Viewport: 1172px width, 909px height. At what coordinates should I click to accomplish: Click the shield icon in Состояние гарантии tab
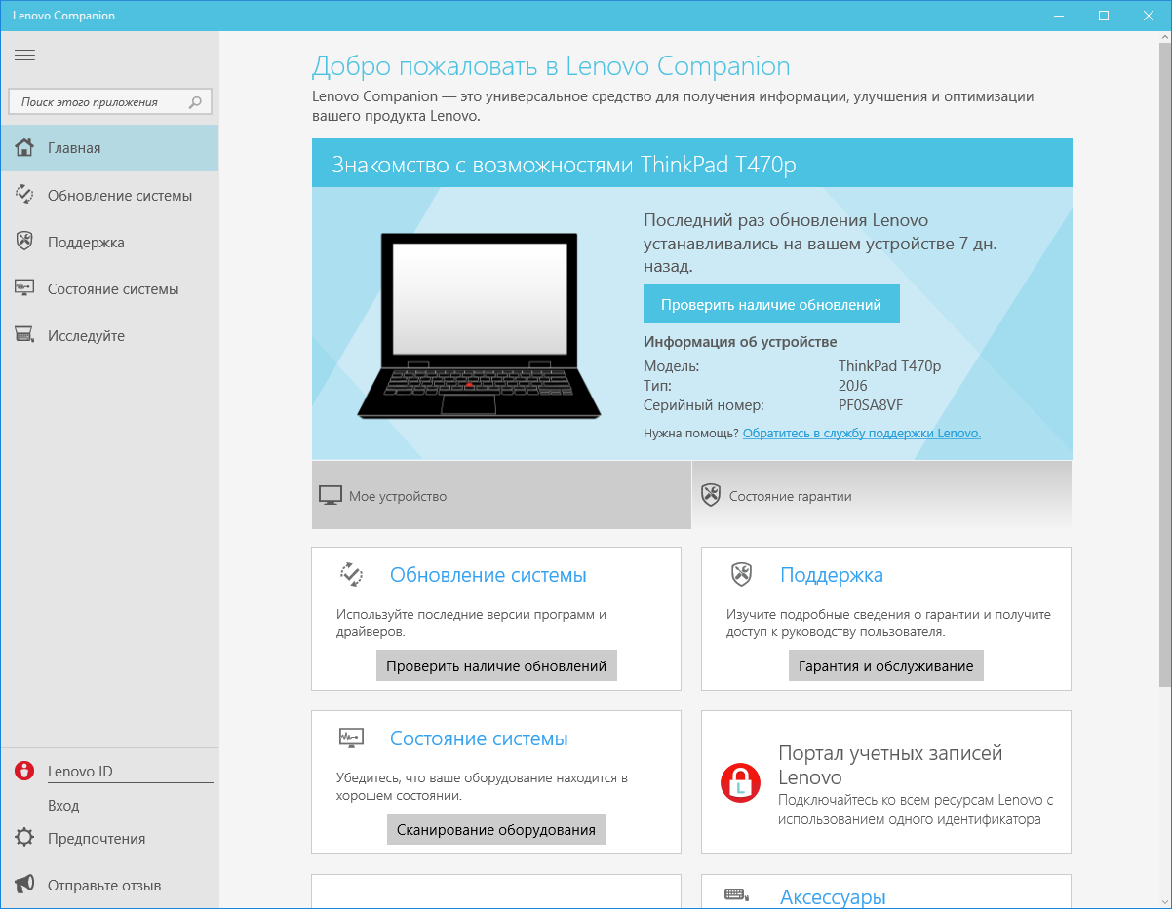[711, 496]
